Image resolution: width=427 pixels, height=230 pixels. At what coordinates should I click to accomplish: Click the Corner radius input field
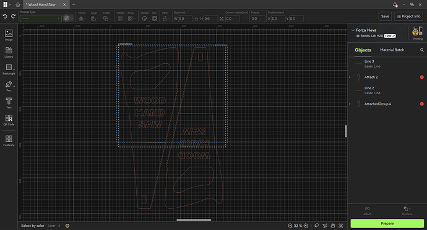tap(233, 19)
